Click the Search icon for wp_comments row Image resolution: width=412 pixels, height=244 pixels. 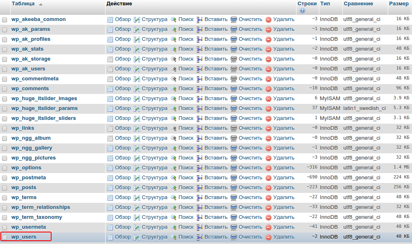coord(174,89)
